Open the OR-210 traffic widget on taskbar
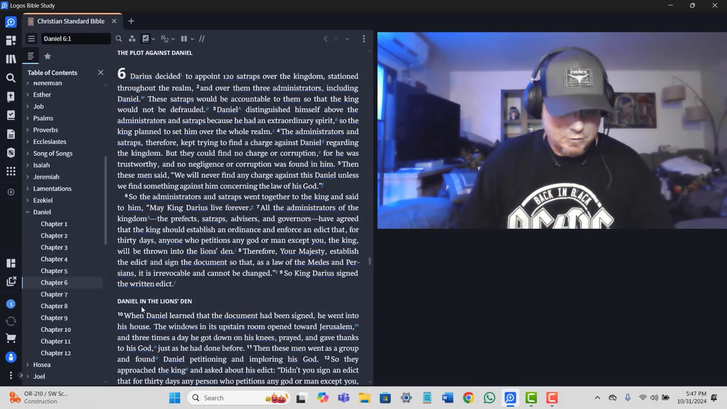This screenshot has width=727, height=409. 40,398
